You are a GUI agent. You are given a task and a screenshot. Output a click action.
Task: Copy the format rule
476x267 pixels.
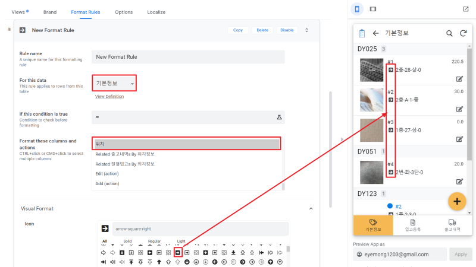[x=238, y=30]
